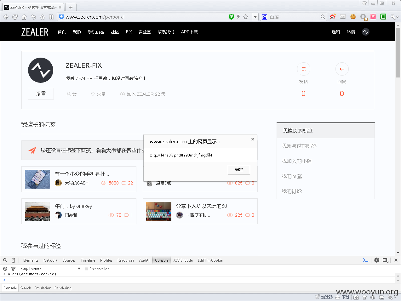Screen dimensions: 401x301
Task: Toggle DevTools device mode phone icon
Action: (13, 260)
